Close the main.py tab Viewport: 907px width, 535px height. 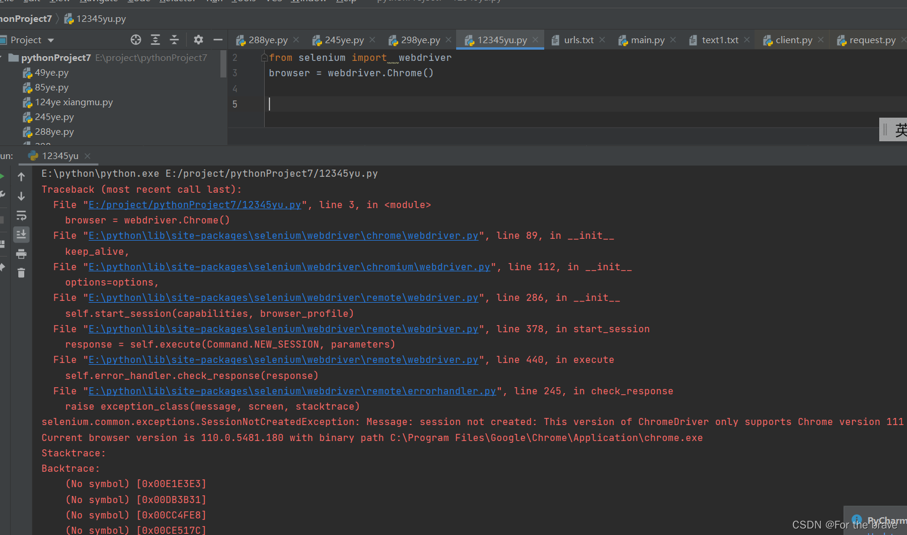pyautogui.click(x=673, y=40)
